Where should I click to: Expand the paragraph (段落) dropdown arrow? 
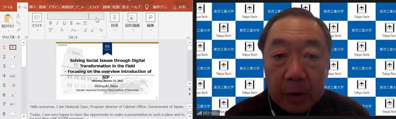[x=115, y=30]
